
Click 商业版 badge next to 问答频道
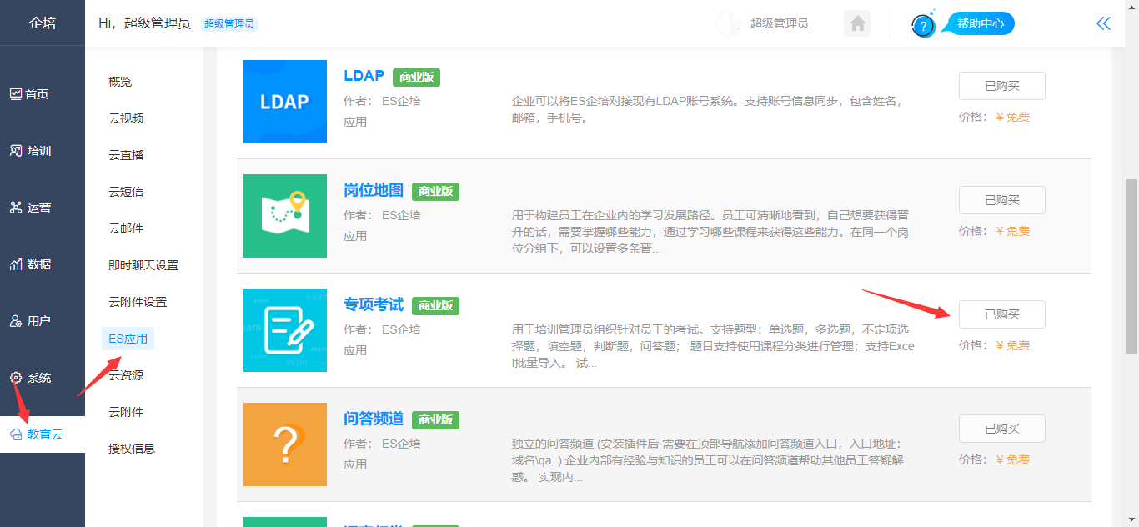pyautogui.click(x=435, y=419)
